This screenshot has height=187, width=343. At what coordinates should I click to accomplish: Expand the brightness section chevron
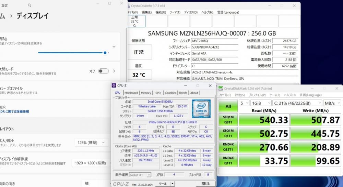pyautogui.click(x=114, y=46)
